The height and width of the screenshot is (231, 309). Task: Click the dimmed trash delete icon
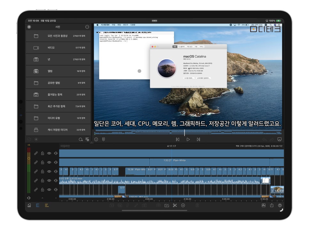(x=197, y=205)
